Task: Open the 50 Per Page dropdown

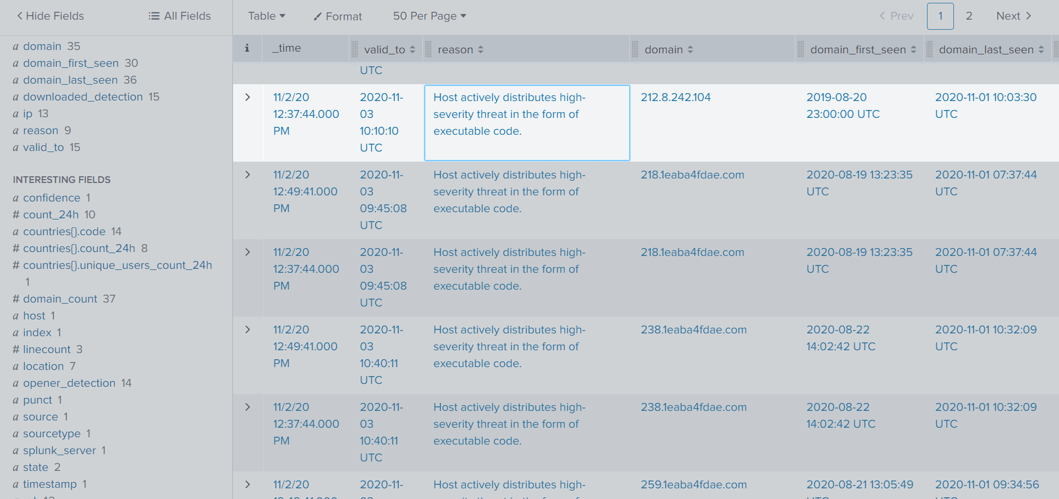Action: click(430, 16)
